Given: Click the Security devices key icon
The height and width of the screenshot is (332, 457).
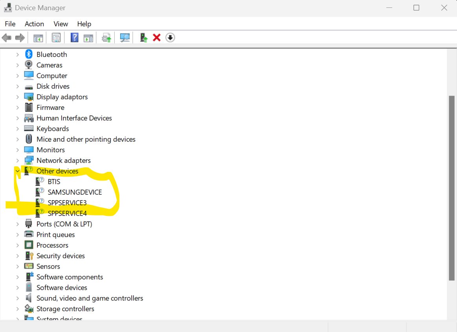Looking at the screenshot, I should 29,256.
